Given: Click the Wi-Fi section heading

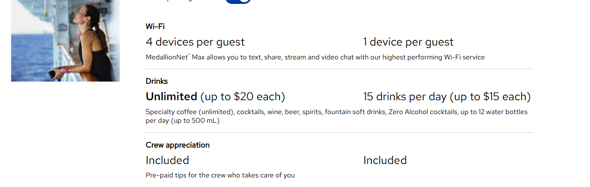Looking at the screenshot, I should click(155, 26).
